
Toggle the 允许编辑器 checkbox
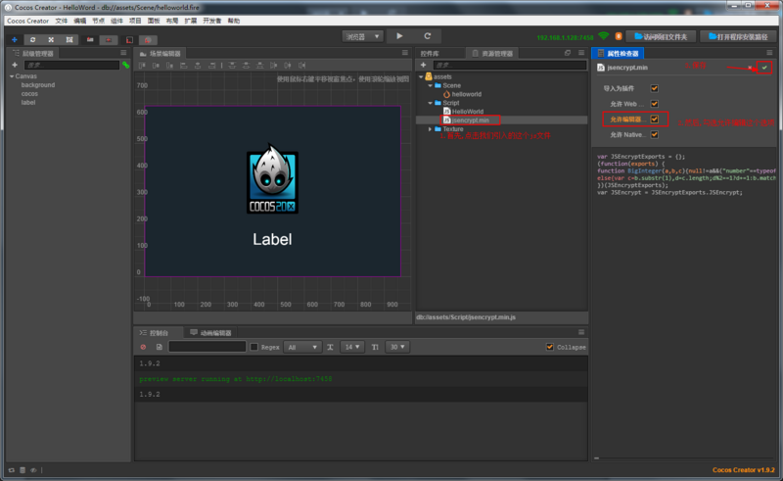pyautogui.click(x=654, y=120)
